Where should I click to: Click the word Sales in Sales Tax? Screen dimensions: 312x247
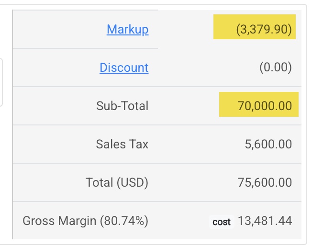coord(111,144)
